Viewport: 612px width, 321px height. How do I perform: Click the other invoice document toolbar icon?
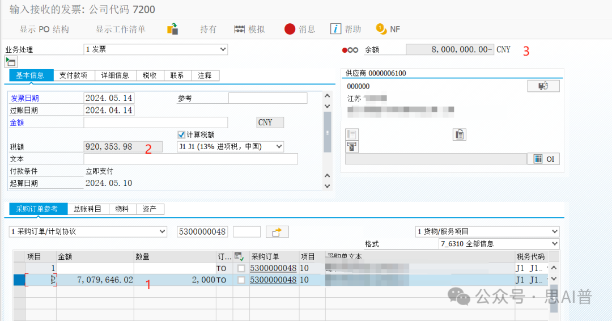coord(173,29)
